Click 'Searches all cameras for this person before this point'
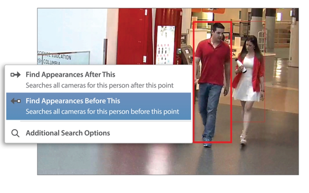 (102, 112)
